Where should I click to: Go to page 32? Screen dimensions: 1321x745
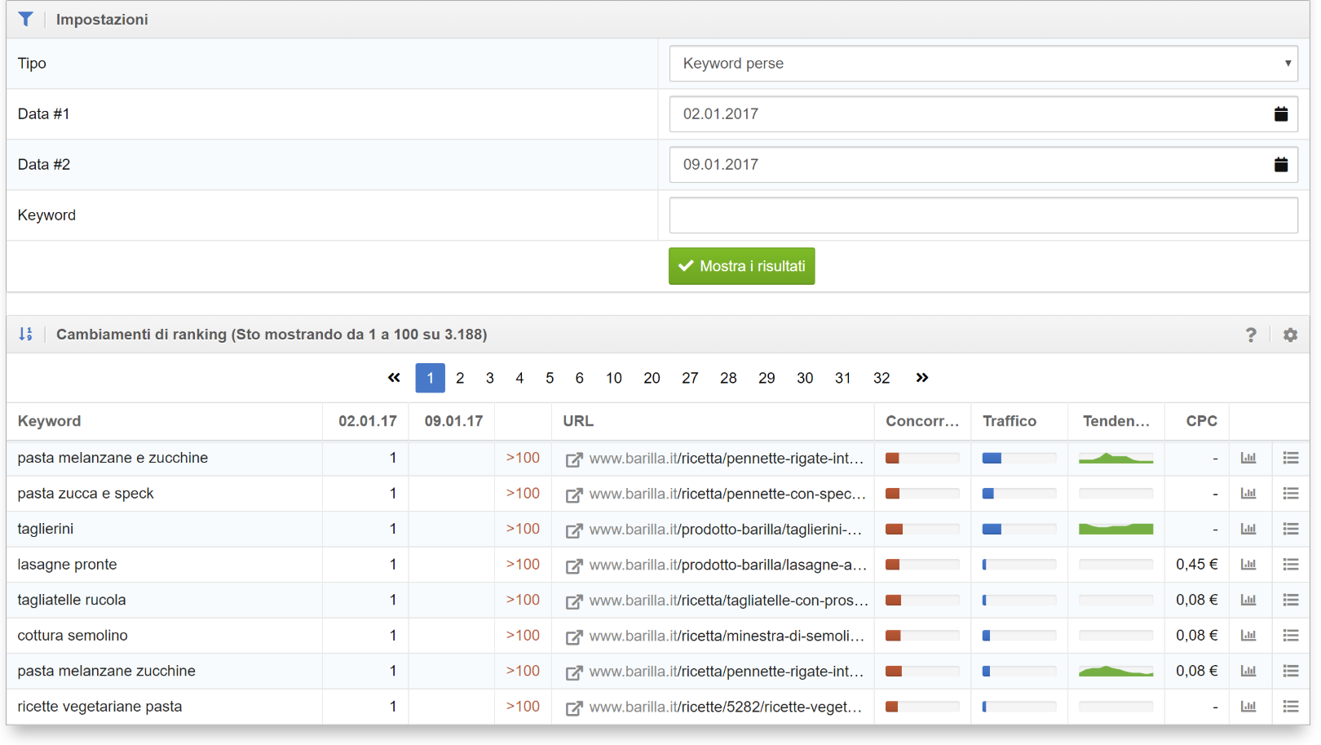coord(881,378)
